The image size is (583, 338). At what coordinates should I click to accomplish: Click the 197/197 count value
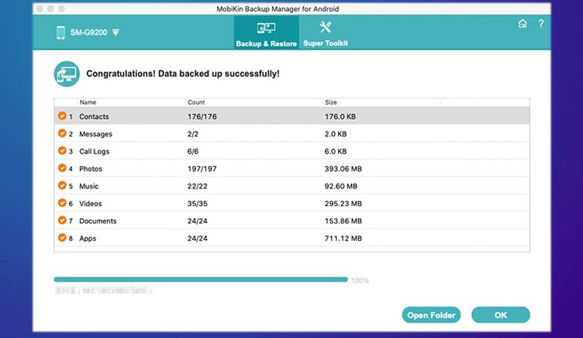[202, 168]
